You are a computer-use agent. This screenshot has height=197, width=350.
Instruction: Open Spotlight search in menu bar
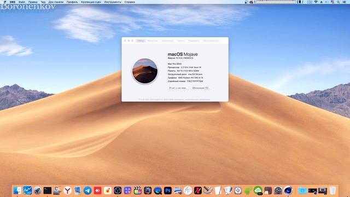coord(339,2)
